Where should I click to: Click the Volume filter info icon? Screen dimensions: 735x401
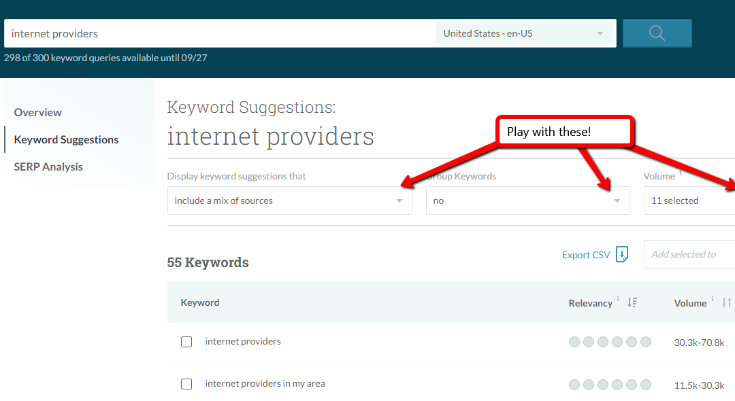[681, 173]
